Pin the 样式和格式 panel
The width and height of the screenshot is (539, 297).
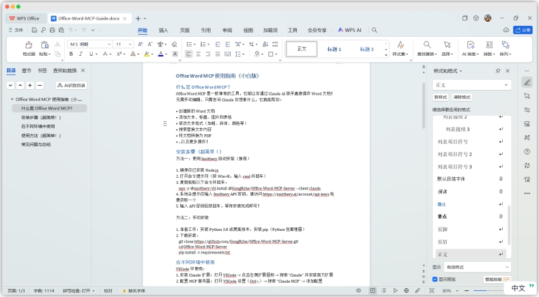click(498, 71)
